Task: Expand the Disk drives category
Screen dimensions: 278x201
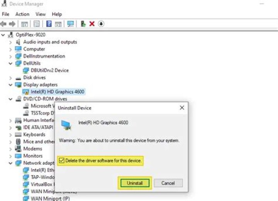Action: click(10, 78)
